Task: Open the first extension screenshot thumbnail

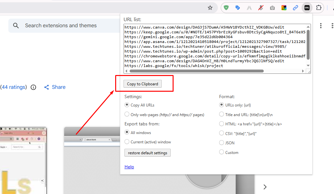Action: point(23,161)
